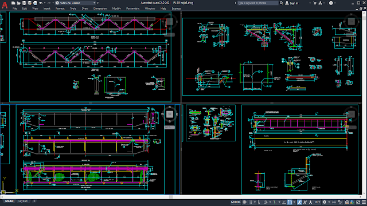The image size is (367, 206).
Task: Open the AutoCAD application menu (red A)
Action: tap(5, 5)
